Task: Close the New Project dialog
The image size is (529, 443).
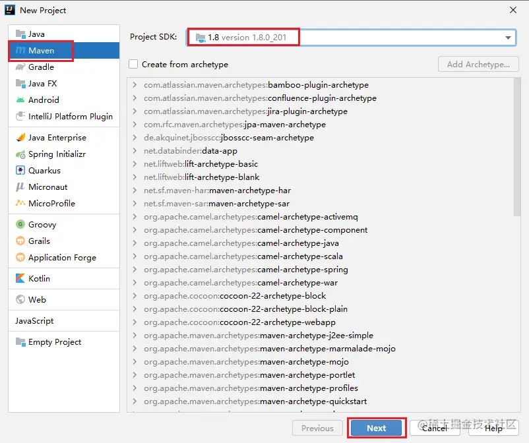Action: (513, 10)
